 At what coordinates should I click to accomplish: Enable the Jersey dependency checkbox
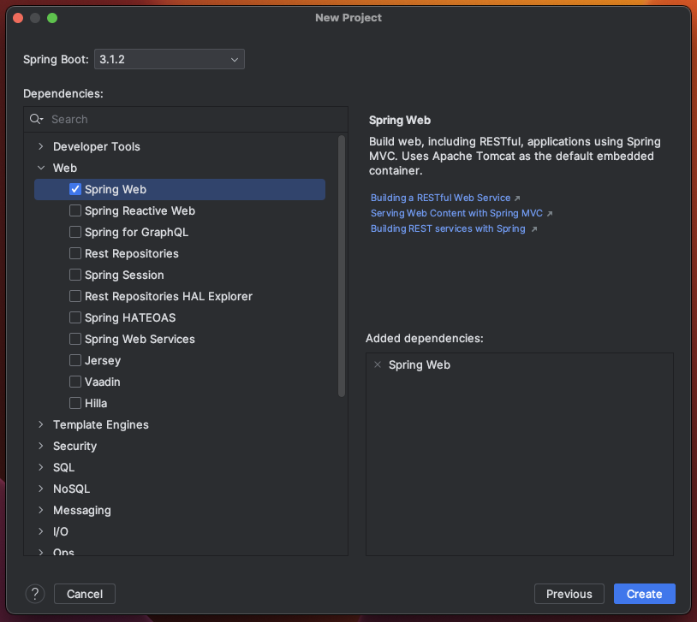tap(74, 360)
